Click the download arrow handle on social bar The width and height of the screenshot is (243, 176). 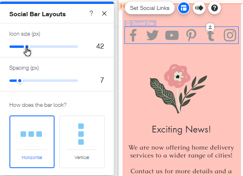tap(210, 27)
